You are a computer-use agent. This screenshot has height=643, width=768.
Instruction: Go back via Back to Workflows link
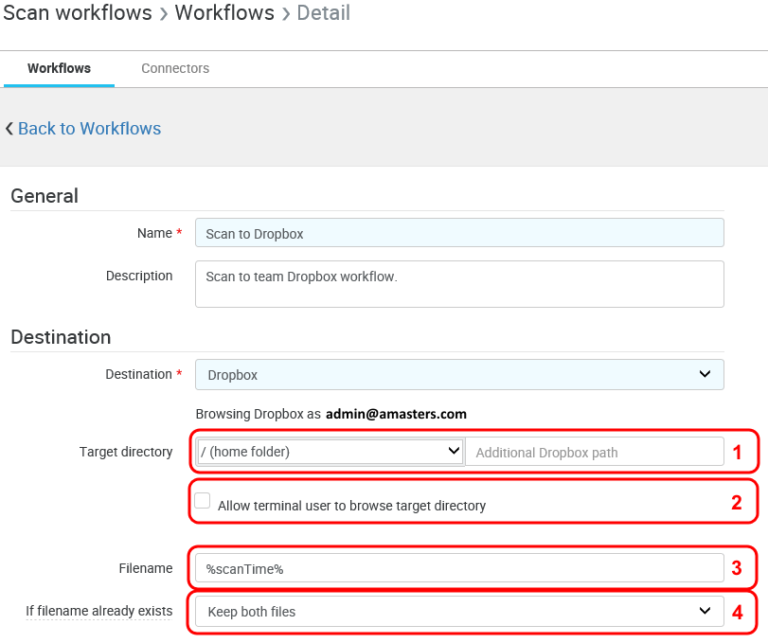[x=89, y=129]
